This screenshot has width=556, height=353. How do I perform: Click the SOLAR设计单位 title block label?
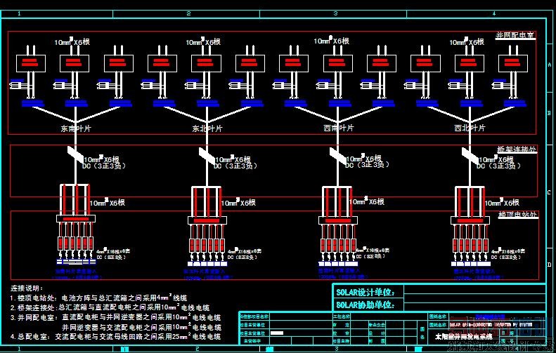(x=366, y=292)
